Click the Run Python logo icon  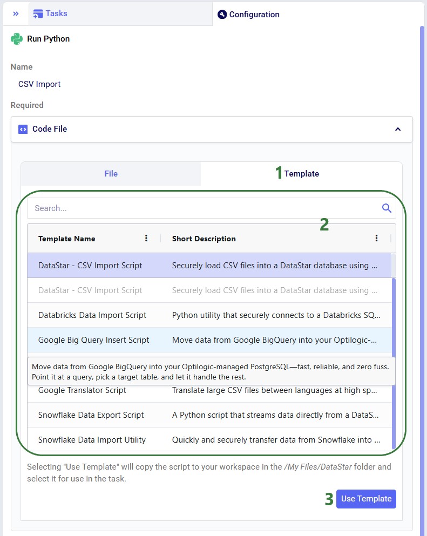tap(17, 39)
